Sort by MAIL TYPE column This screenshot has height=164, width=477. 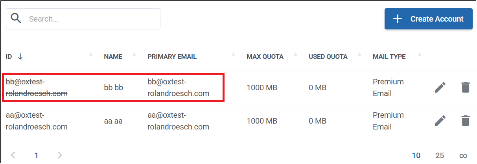click(389, 56)
